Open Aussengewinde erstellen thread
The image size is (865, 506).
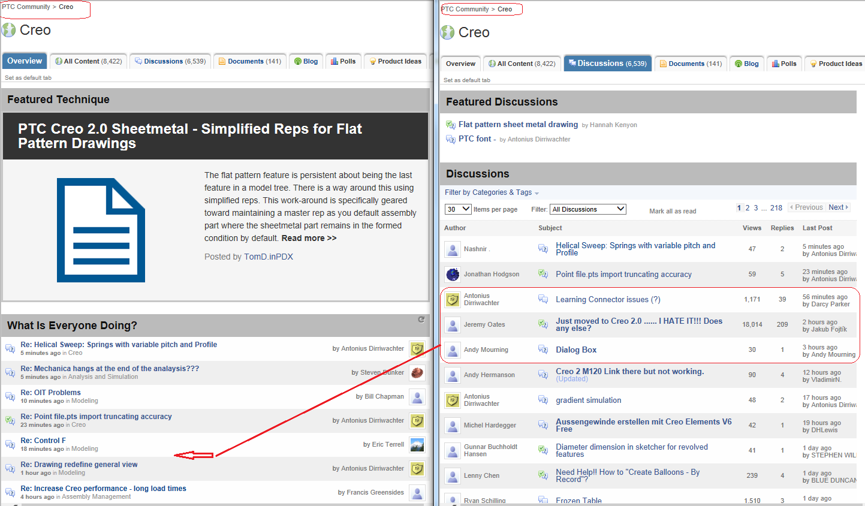coord(644,426)
